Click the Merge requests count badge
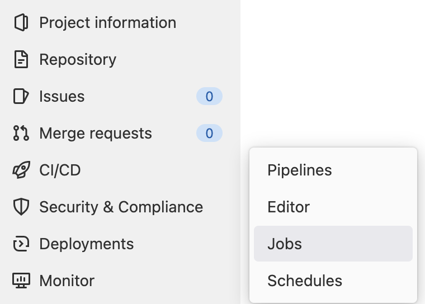The width and height of the screenshot is (425, 304). [209, 134]
